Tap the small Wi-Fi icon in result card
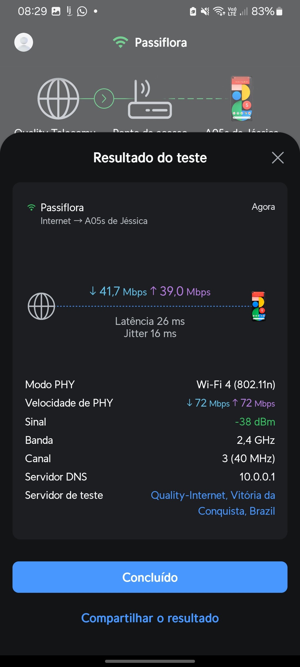 click(x=31, y=208)
